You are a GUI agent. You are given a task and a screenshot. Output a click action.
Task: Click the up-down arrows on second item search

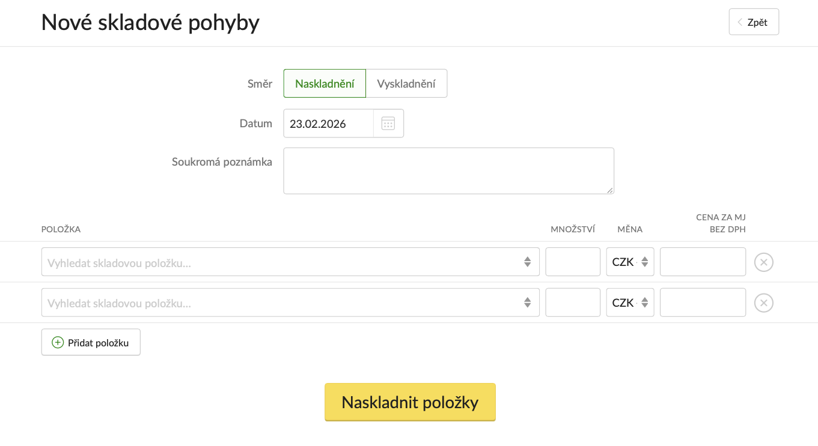[528, 303]
